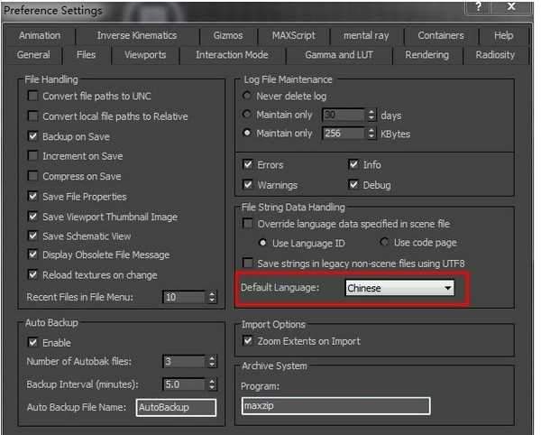Viewport: 541px width, 435px height.
Task: Uncheck Backup on Save option
Action: click(x=33, y=136)
